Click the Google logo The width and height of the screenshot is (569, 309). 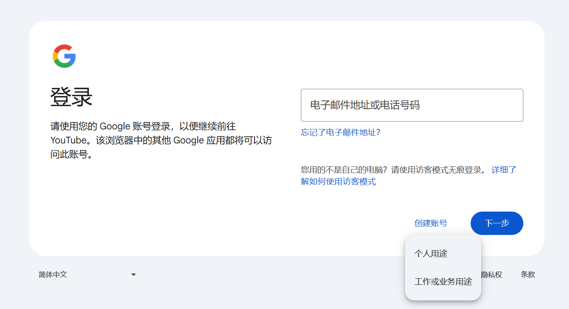tap(64, 56)
